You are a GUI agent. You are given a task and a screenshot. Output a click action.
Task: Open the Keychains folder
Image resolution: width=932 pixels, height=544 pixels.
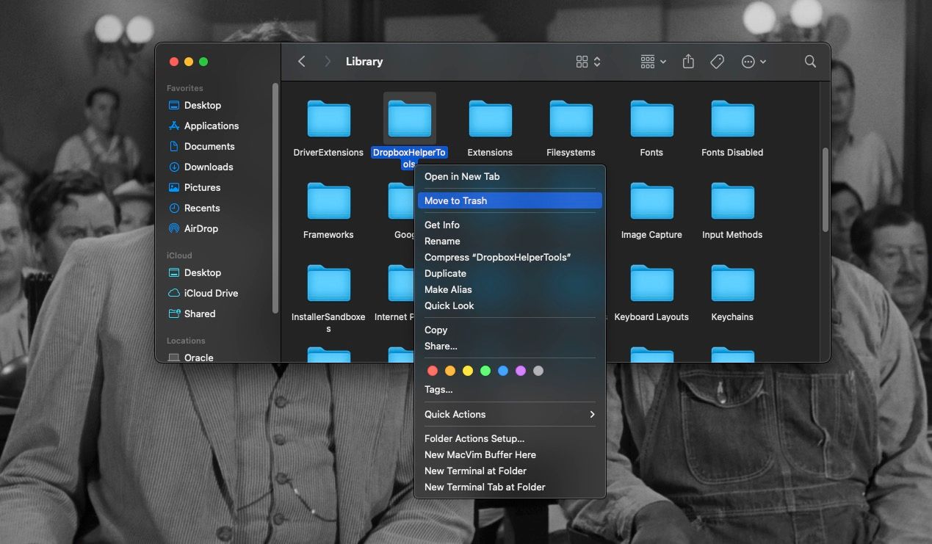pyautogui.click(x=732, y=283)
